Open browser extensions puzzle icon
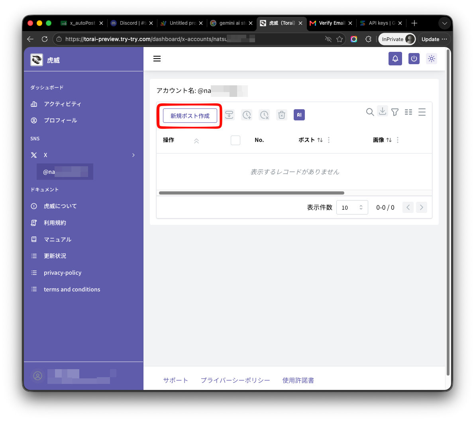The image size is (475, 421). pos(368,39)
